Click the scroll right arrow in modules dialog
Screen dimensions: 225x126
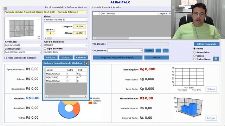(85, 96)
